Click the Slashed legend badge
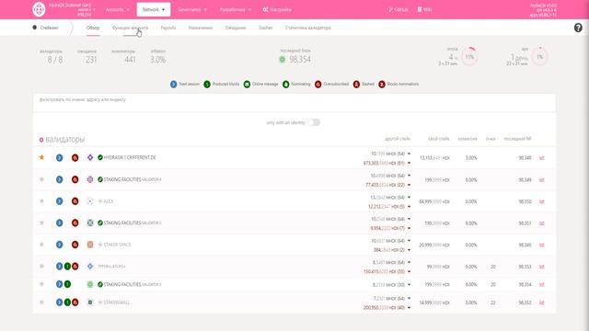Screen dimensions: 589x331 356,84
